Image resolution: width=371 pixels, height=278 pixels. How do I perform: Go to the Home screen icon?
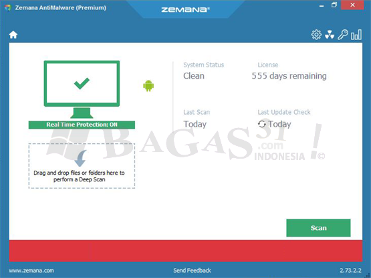(13, 35)
